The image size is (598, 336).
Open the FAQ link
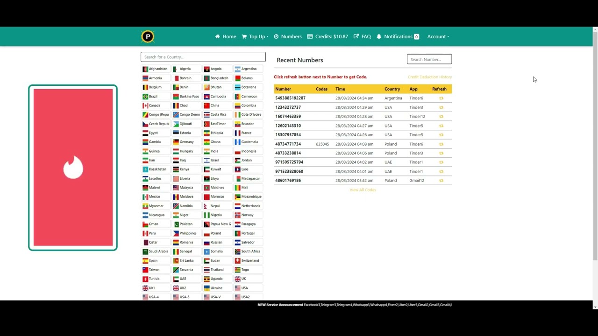click(363, 36)
